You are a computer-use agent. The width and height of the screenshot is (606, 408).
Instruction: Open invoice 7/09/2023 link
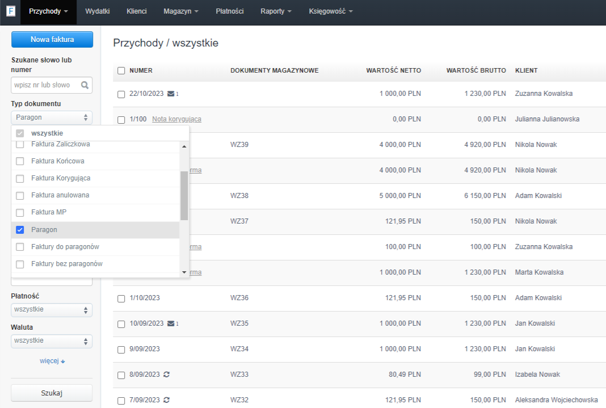click(x=145, y=400)
